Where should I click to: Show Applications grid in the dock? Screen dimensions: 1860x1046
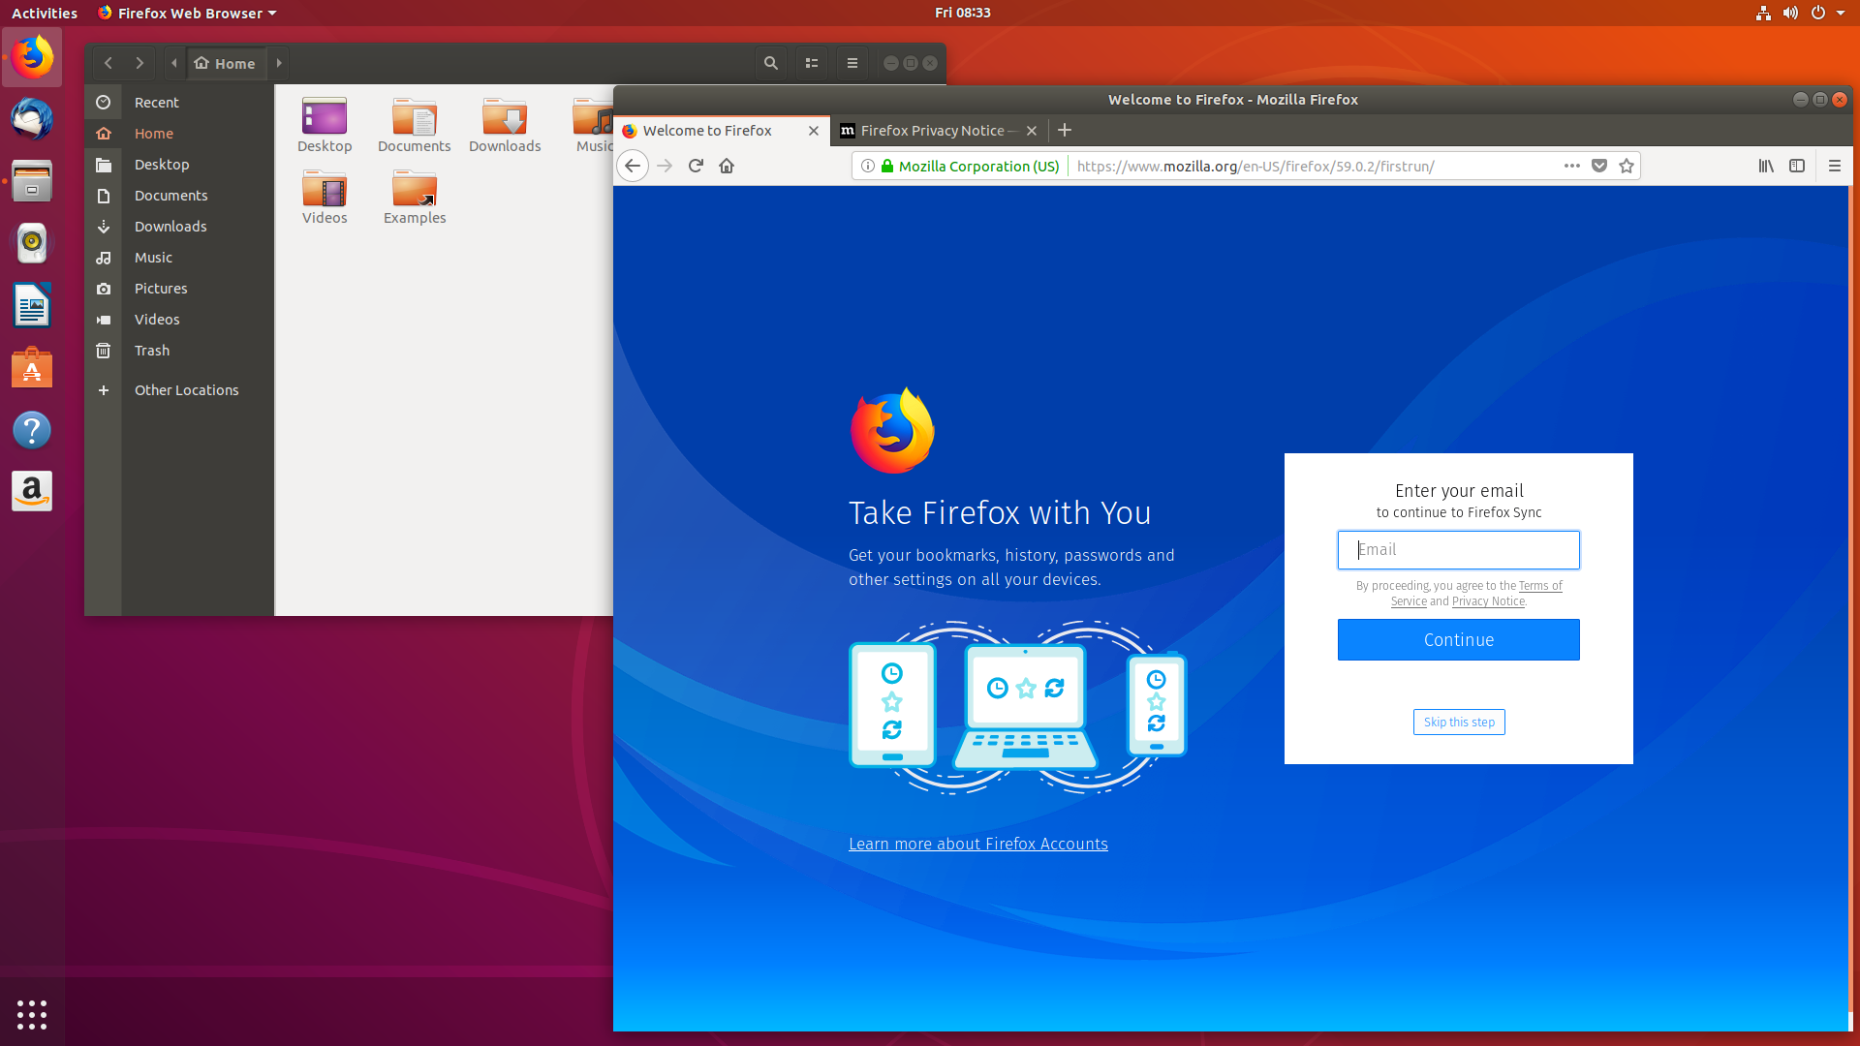(x=32, y=1014)
